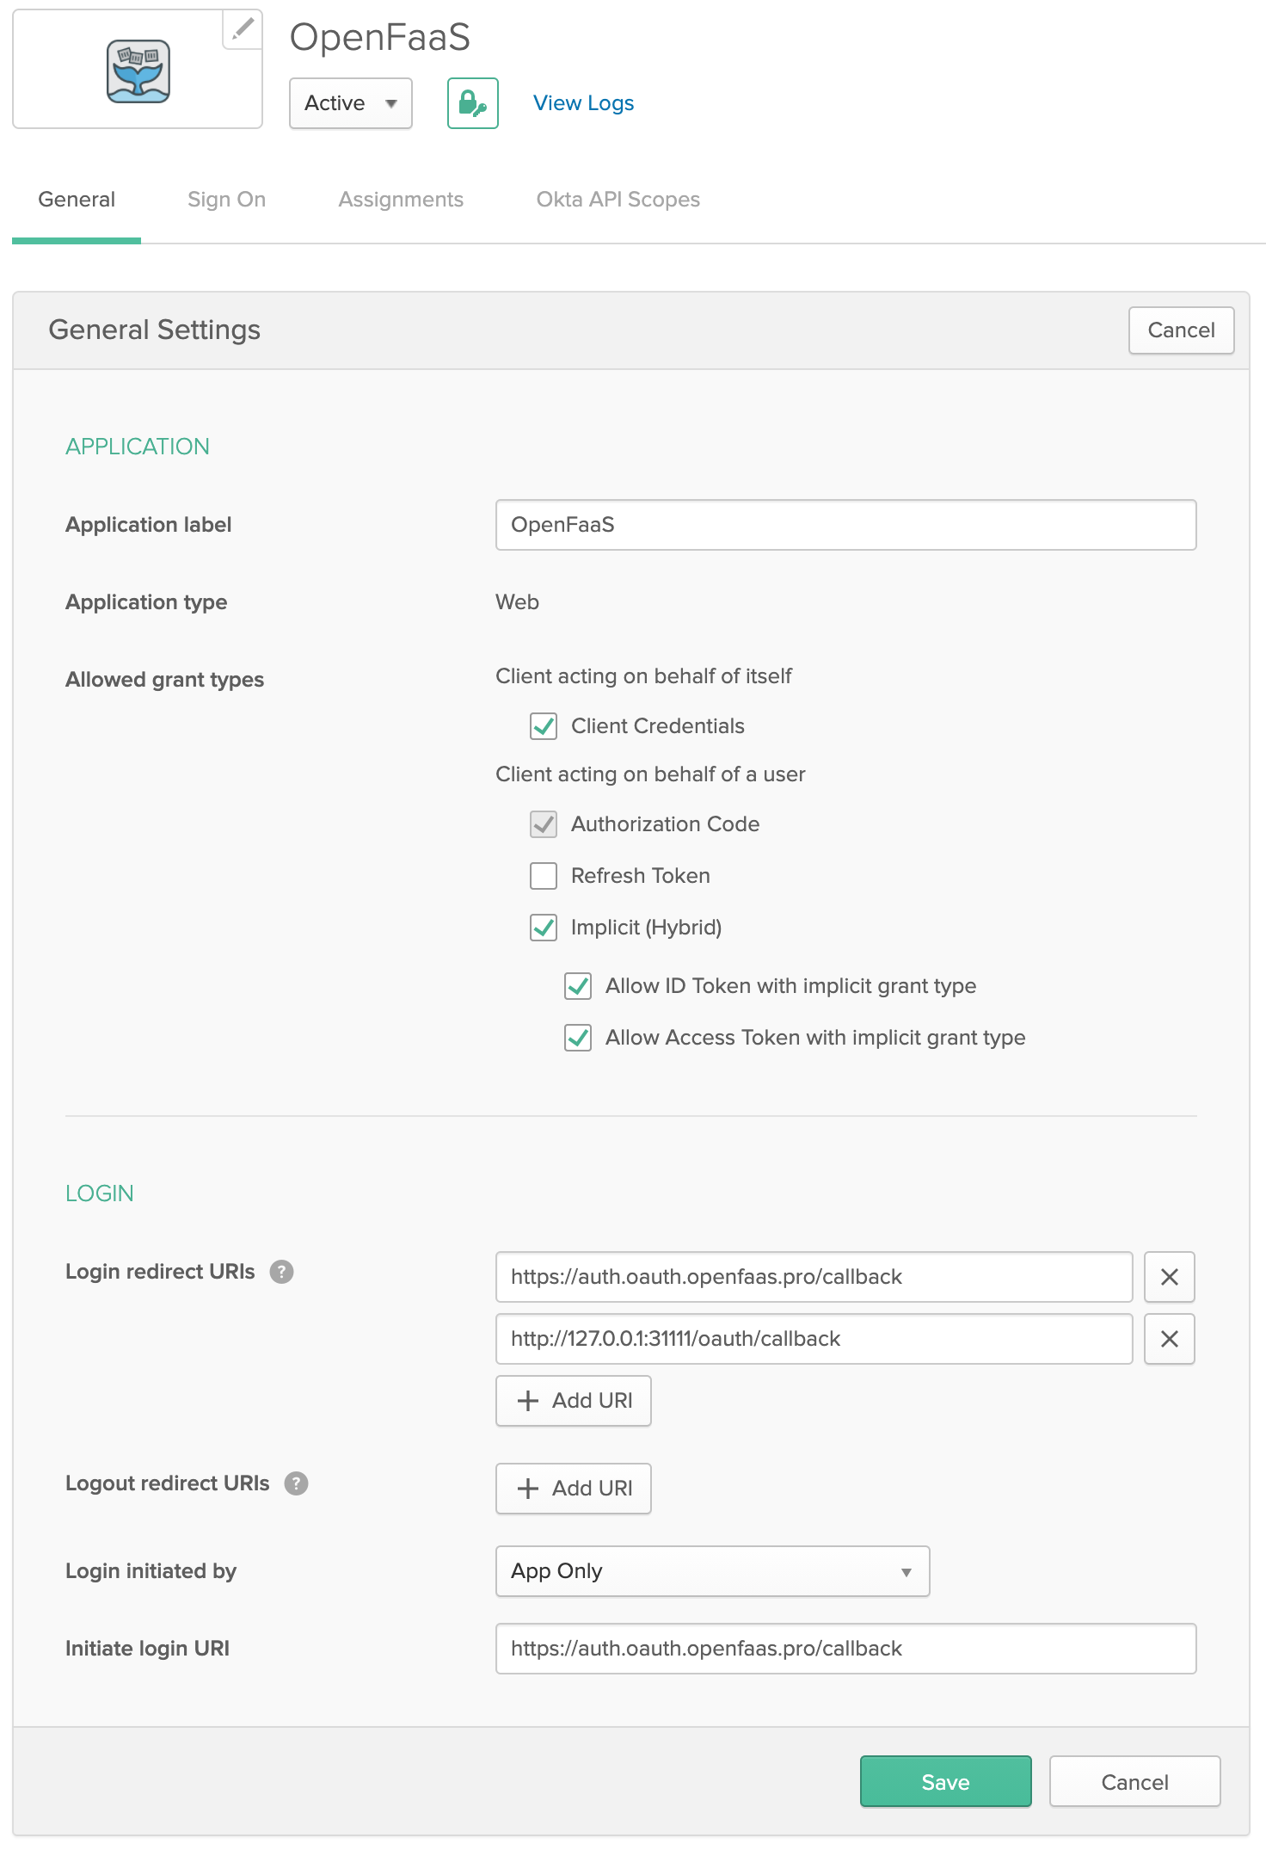The height and width of the screenshot is (1850, 1266).
Task: Click the edit logo pencil icon
Action: [x=243, y=29]
